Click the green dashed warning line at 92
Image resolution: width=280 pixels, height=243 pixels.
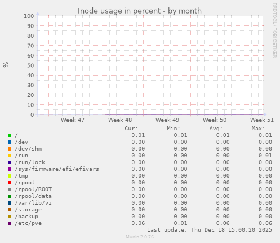coord(149,24)
